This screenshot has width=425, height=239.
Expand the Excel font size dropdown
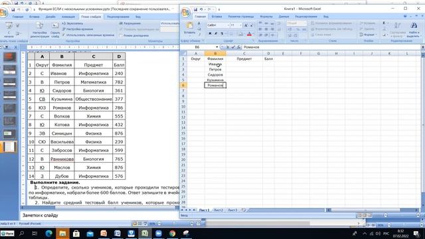[x=240, y=25]
